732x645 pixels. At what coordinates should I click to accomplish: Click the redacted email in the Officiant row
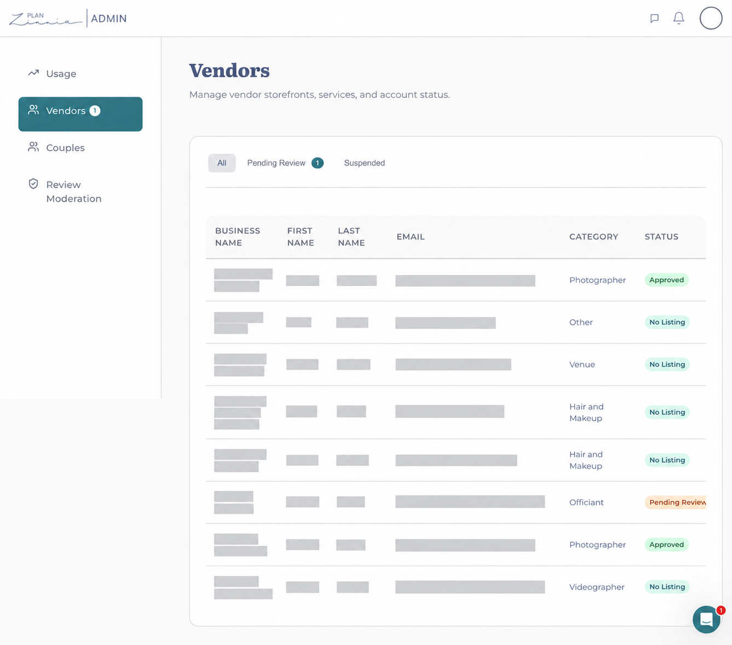[x=470, y=501]
